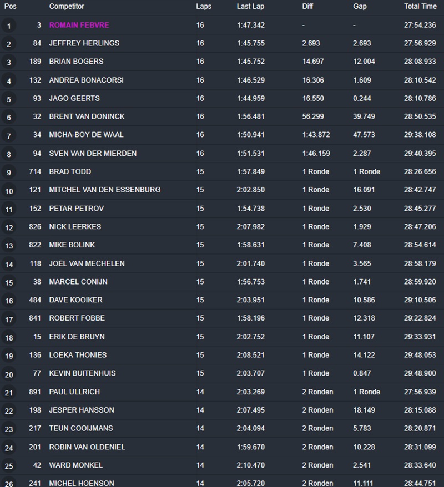Open competitor Paul Ullrich
The image size is (444, 487).
coord(74,392)
